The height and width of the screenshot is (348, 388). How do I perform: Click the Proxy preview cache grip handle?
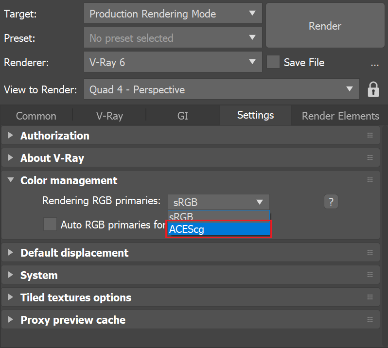pyautogui.click(x=370, y=319)
